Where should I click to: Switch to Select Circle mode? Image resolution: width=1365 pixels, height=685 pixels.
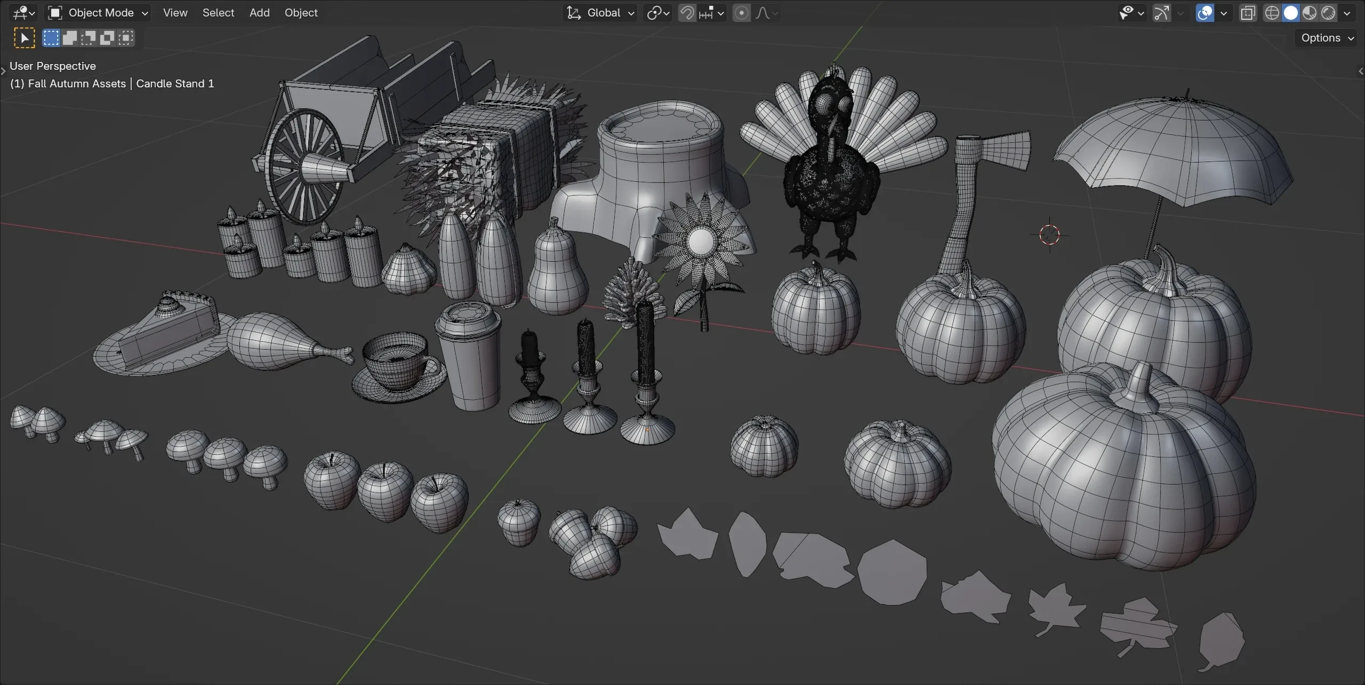[70, 37]
